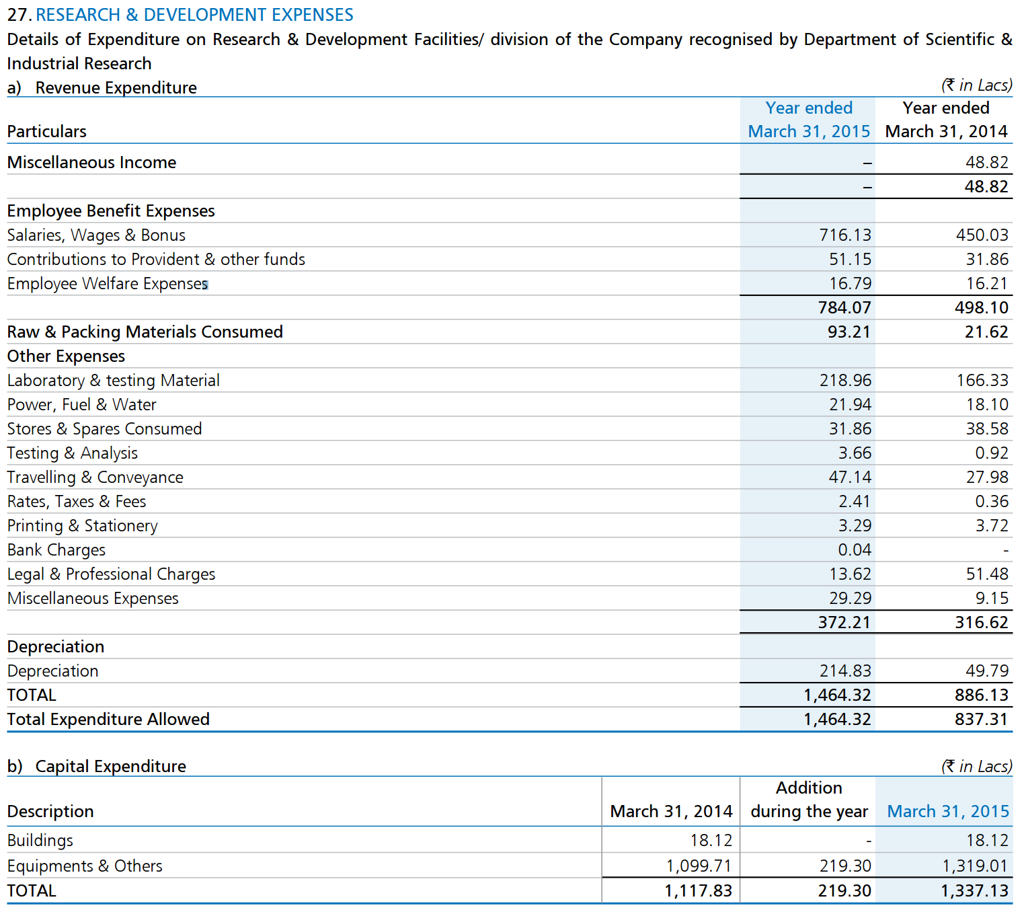The image size is (1026, 914).
Task: Click other expenses subtotal 316.62
Action: pyautogui.click(x=982, y=622)
